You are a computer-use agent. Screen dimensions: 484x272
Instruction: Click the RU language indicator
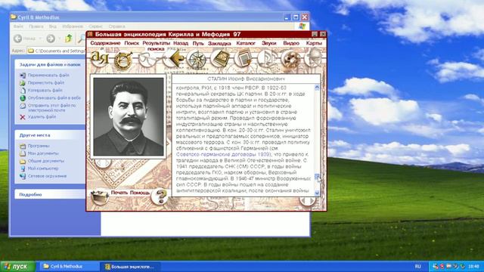(417, 267)
